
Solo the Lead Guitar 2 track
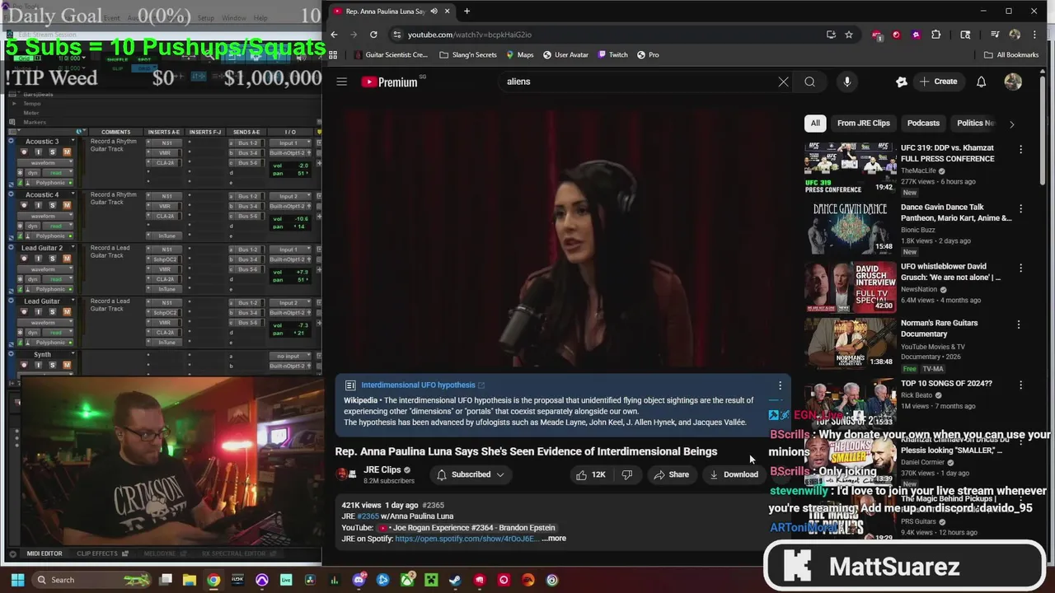coord(53,259)
